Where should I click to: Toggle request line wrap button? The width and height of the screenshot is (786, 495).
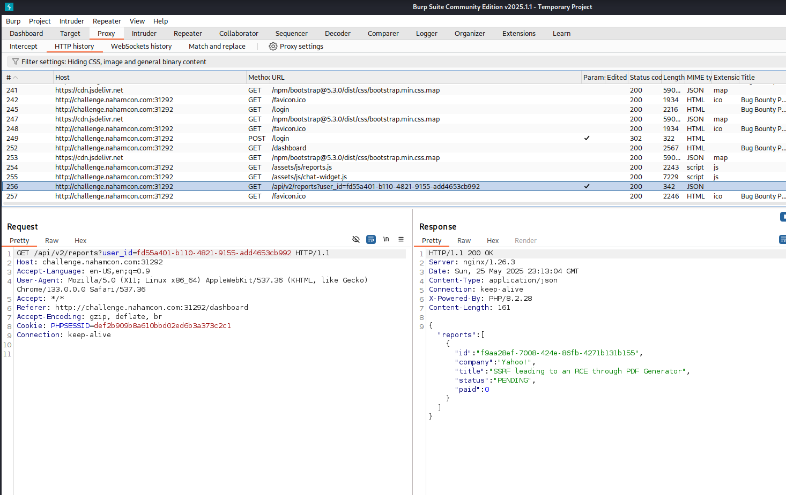[370, 239]
